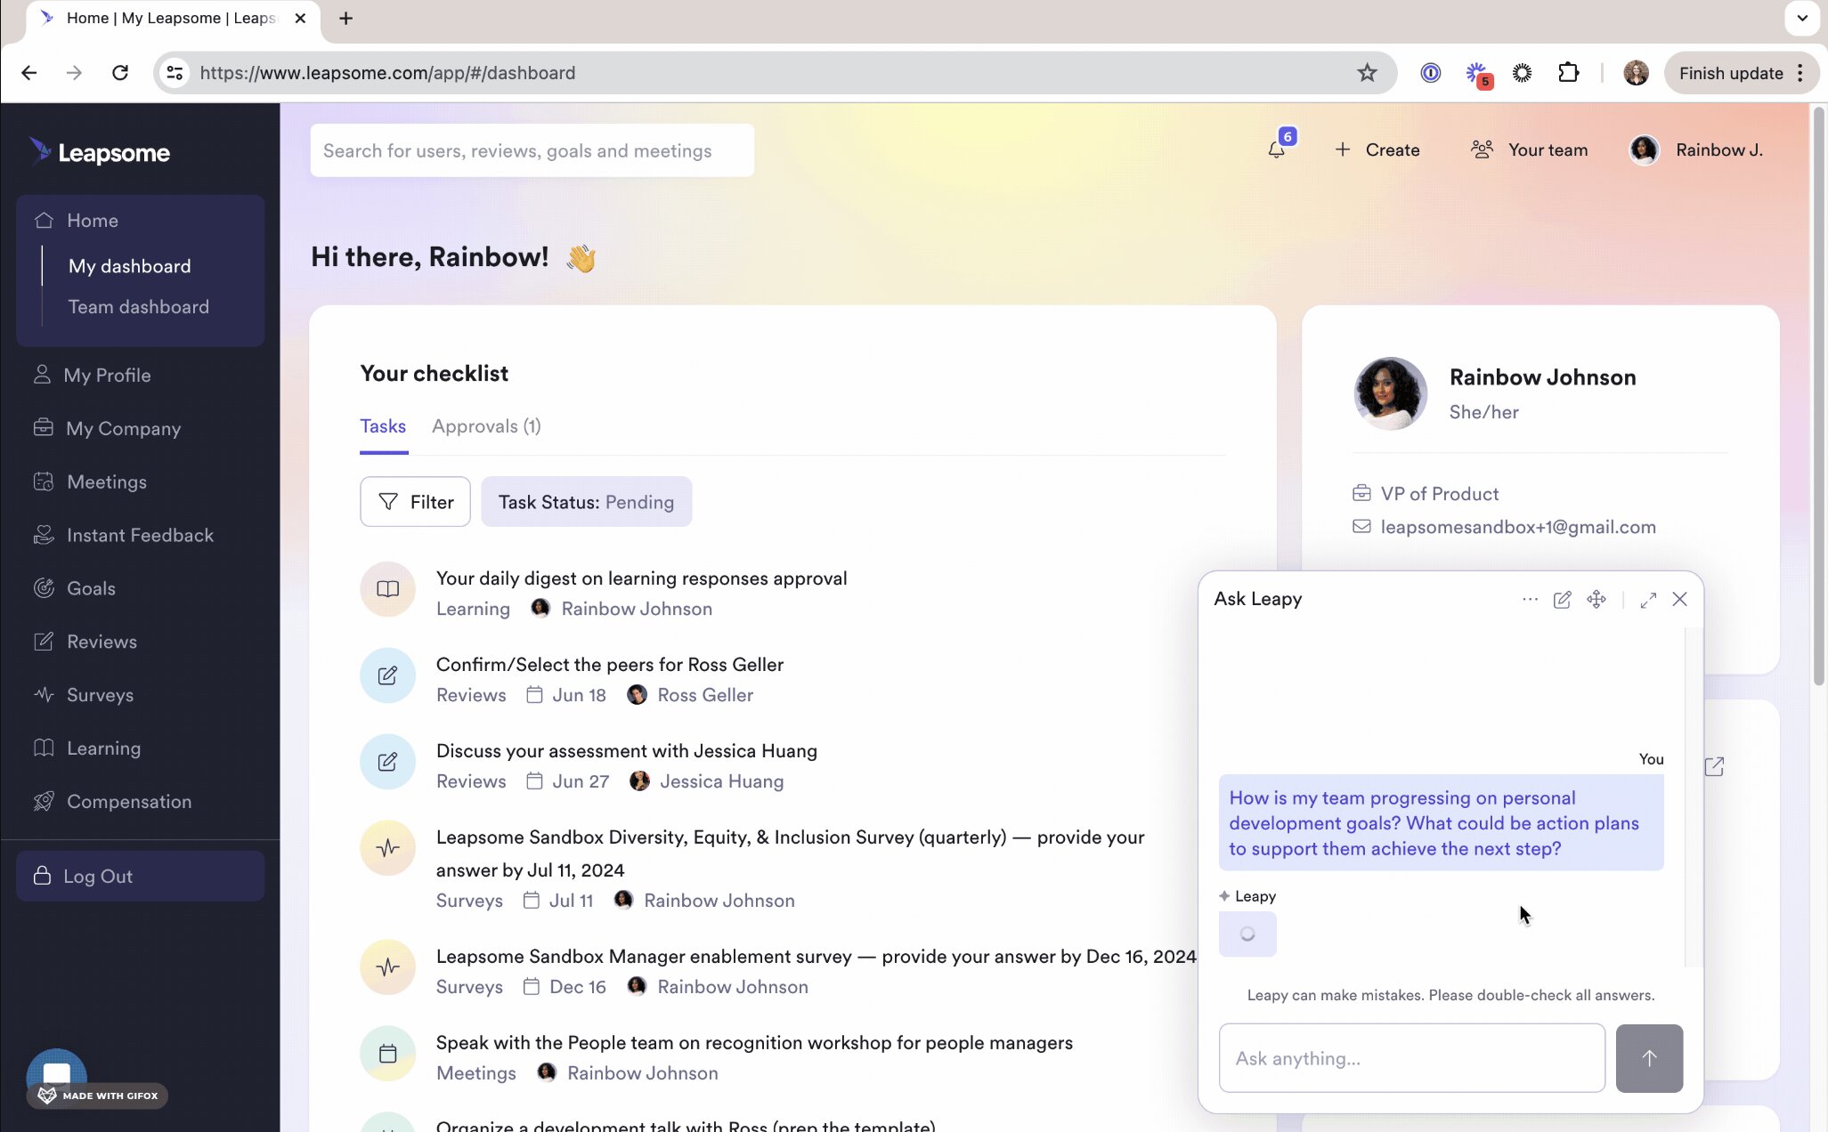Image resolution: width=1828 pixels, height=1132 pixels.
Task: Open the Goals page from the sidebar
Action: point(91,588)
